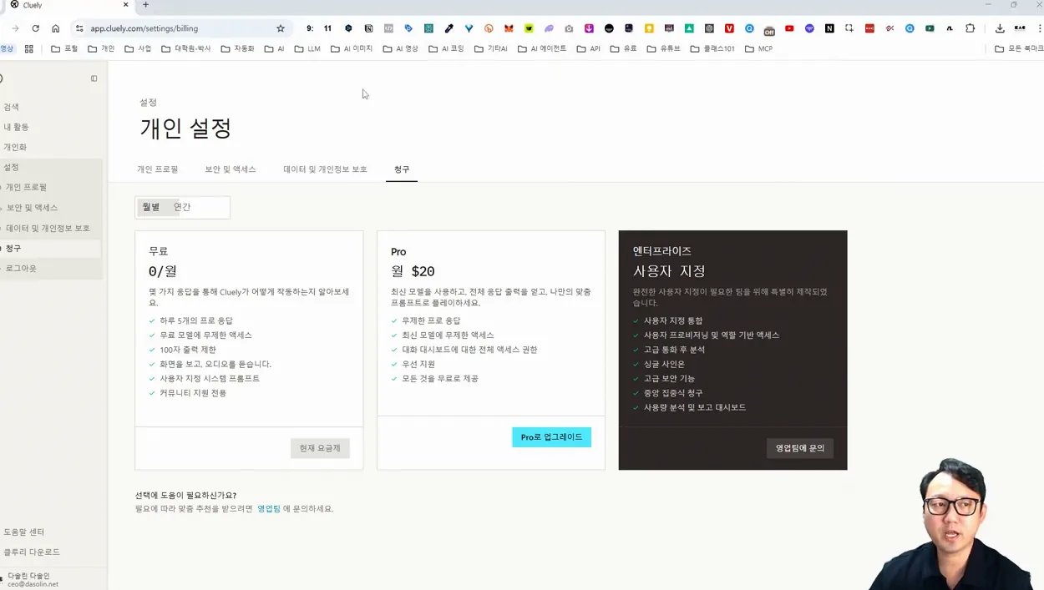Viewport: 1044px width, 590px height.
Task: Expand the 자동화 bookmark folder
Action: pyautogui.click(x=237, y=49)
